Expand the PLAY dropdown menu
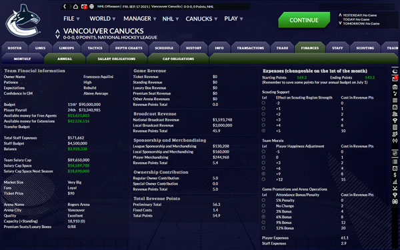 pyautogui.click(x=234, y=19)
